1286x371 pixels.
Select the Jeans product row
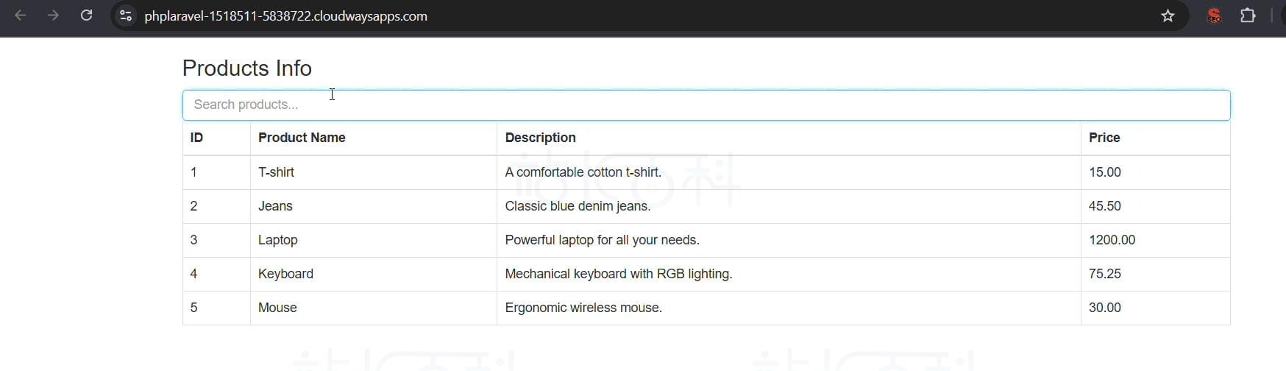tap(706, 206)
